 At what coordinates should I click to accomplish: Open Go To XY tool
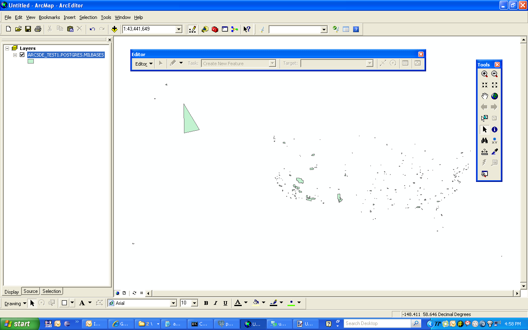point(495,141)
